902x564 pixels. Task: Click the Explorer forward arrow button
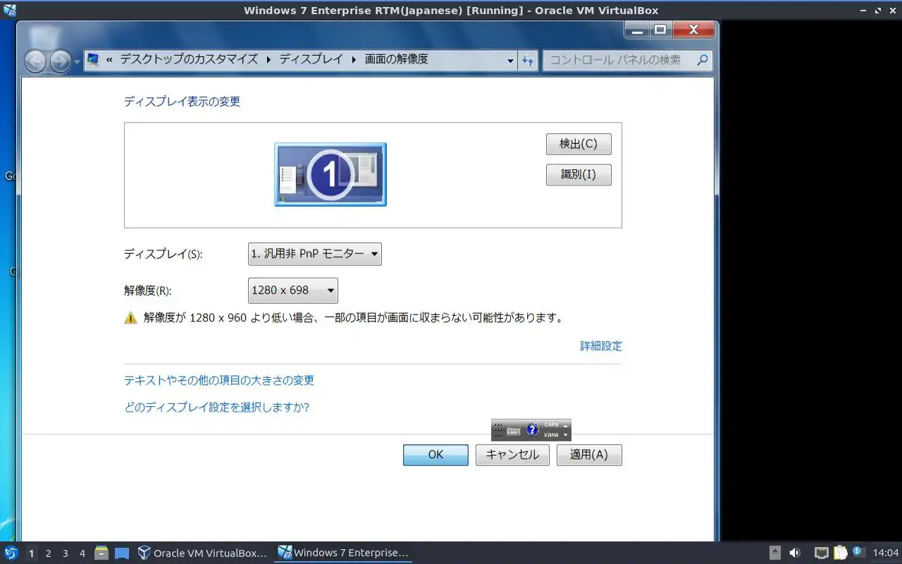point(60,61)
